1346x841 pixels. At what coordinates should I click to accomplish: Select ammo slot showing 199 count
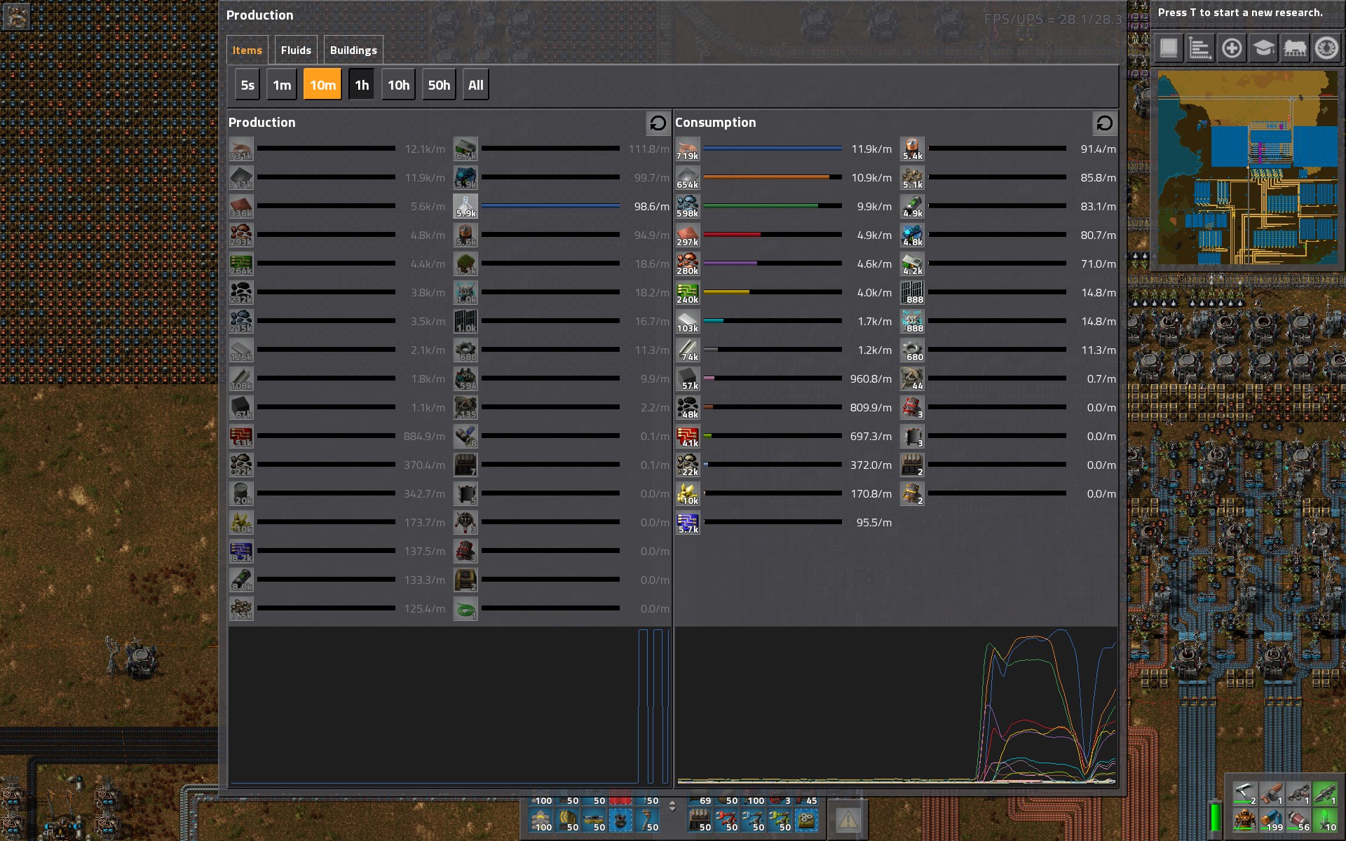pyautogui.click(x=1271, y=820)
